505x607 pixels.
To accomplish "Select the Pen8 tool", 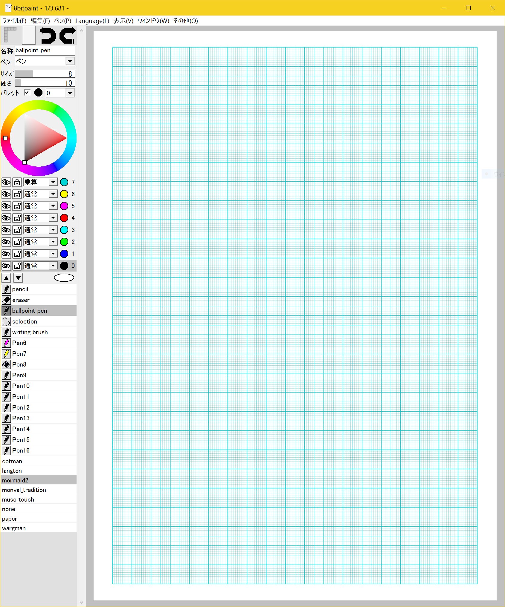I will 38,364.
